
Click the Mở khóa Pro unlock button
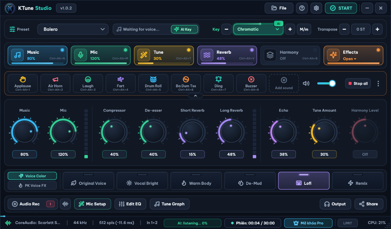point(308,223)
